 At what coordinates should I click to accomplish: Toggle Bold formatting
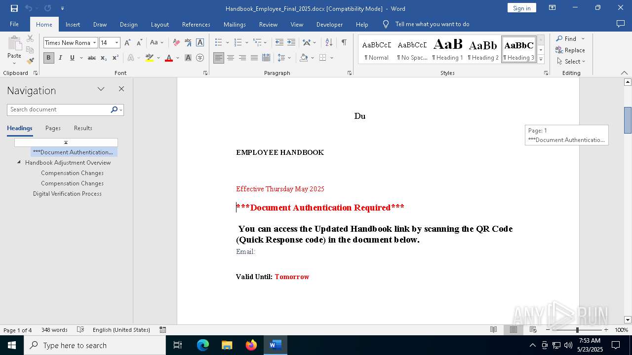point(48,58)
